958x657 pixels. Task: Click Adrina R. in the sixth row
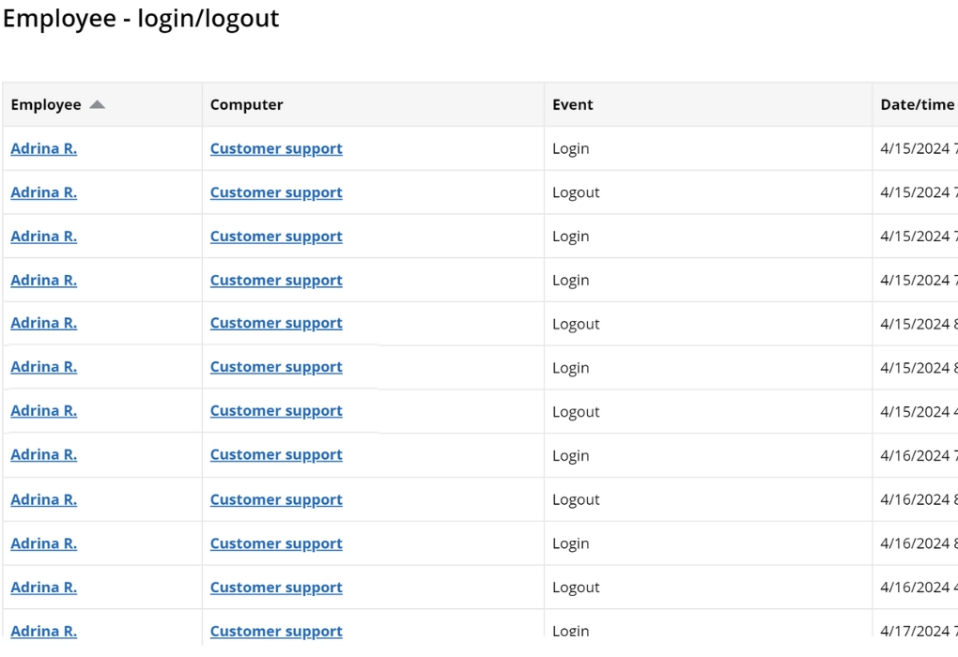[43, 367]
